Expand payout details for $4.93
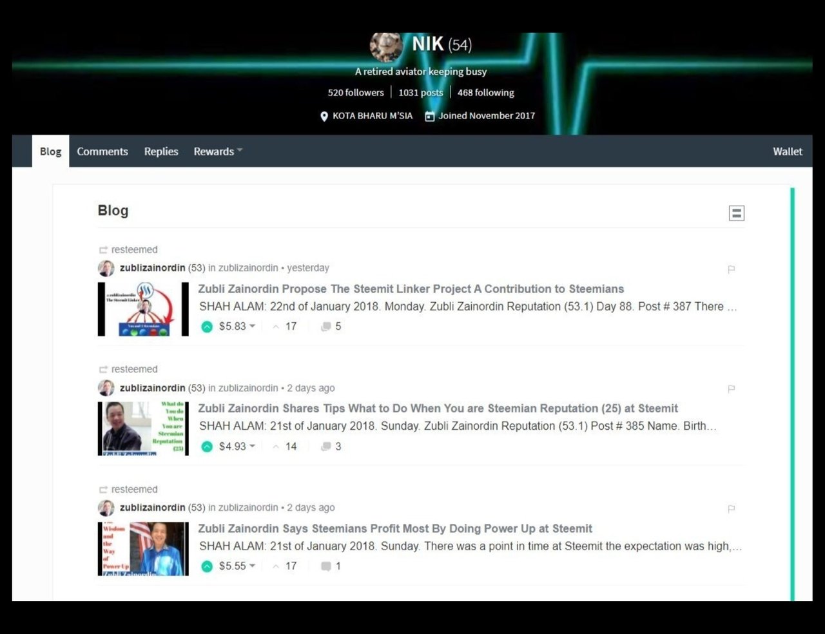This screenshot has height=634, width=825. [237, 447]
